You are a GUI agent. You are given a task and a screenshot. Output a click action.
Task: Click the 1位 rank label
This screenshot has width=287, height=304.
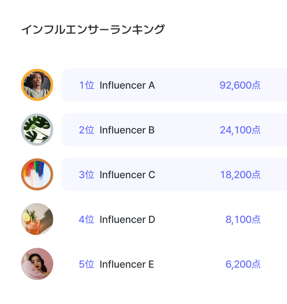pos(87,85)
